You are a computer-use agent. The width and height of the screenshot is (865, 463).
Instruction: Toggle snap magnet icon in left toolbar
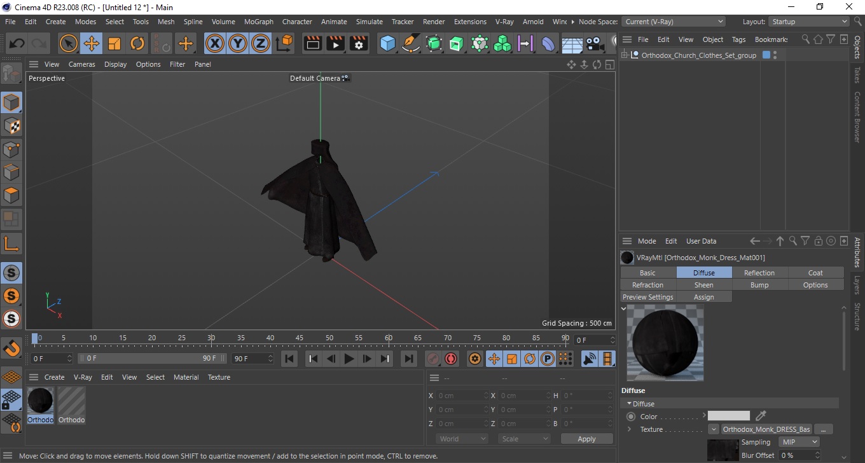pyautogui.click(x=11, y=349)
